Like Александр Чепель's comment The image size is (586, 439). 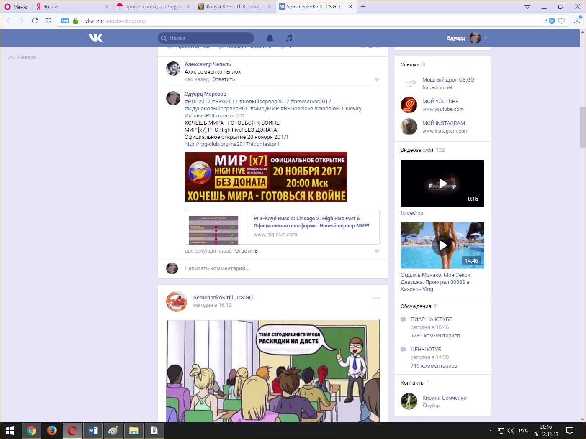(x=377, y=79)
